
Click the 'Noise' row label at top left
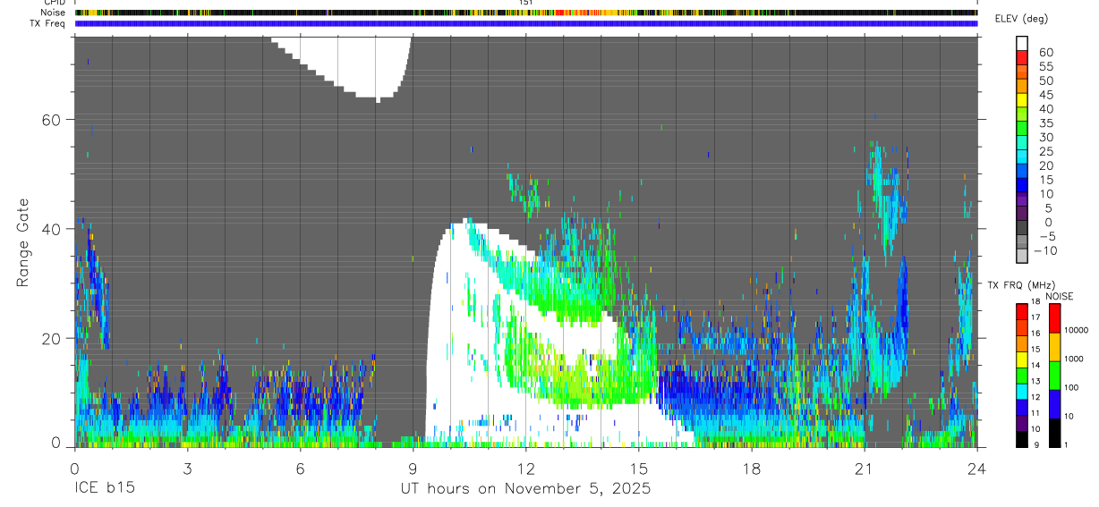[x=55, y=13]
